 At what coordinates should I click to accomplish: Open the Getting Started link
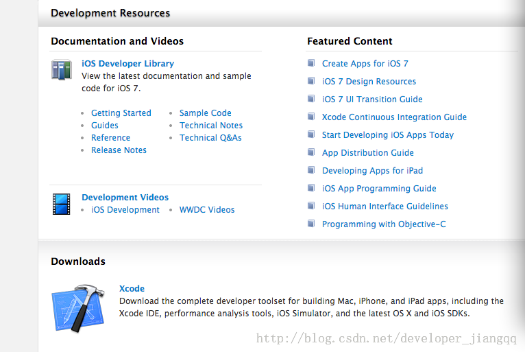pos(121,113)
